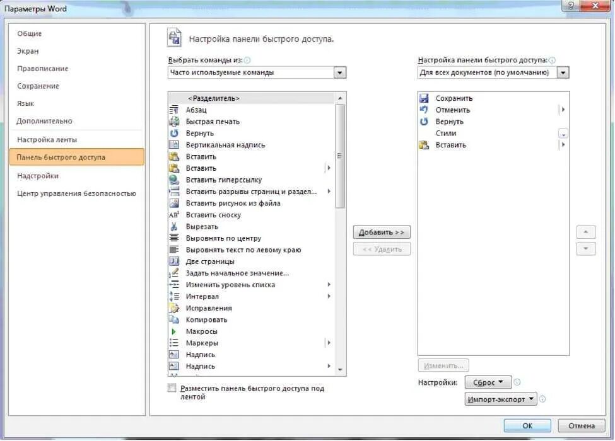Click the Задать начальное значение icon
Viewport: 615px width, 441px height.
pyautogui.click(x=173, y=273)
